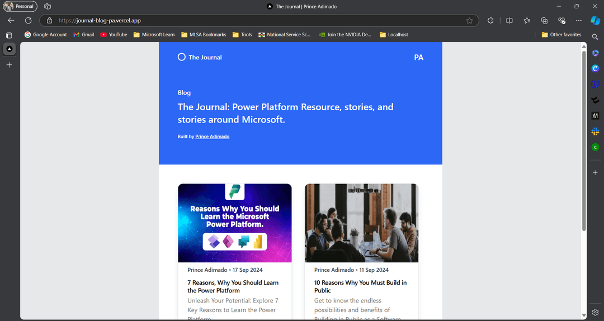
Task: Open the Workspaces icon
Action: point(48,7)
